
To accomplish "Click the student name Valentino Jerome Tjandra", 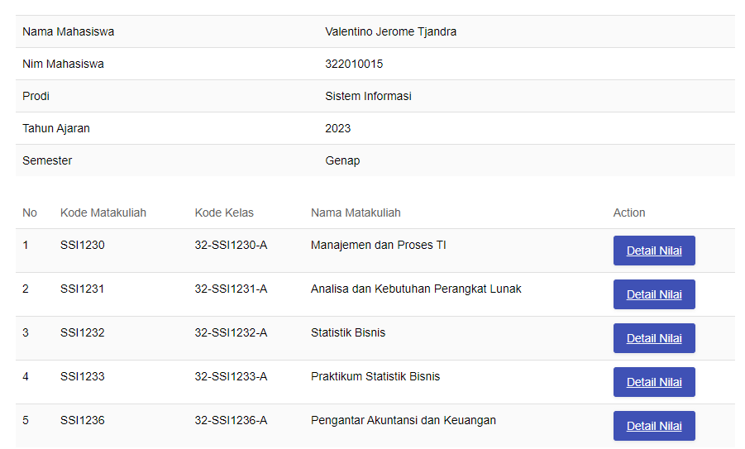I will click(x=390, y=31).
